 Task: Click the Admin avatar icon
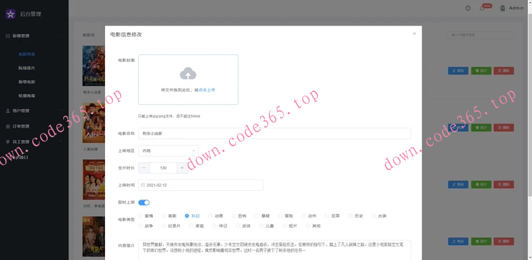coord(503,8)
